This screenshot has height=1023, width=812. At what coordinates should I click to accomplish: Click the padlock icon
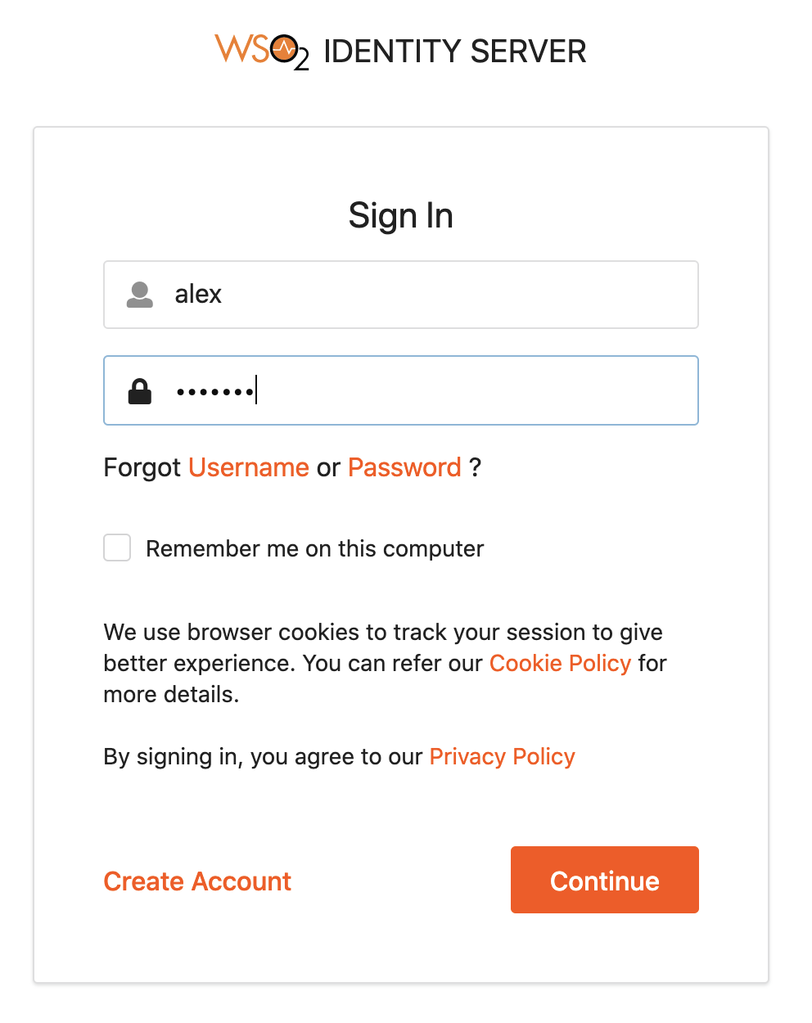pos(140,391)
